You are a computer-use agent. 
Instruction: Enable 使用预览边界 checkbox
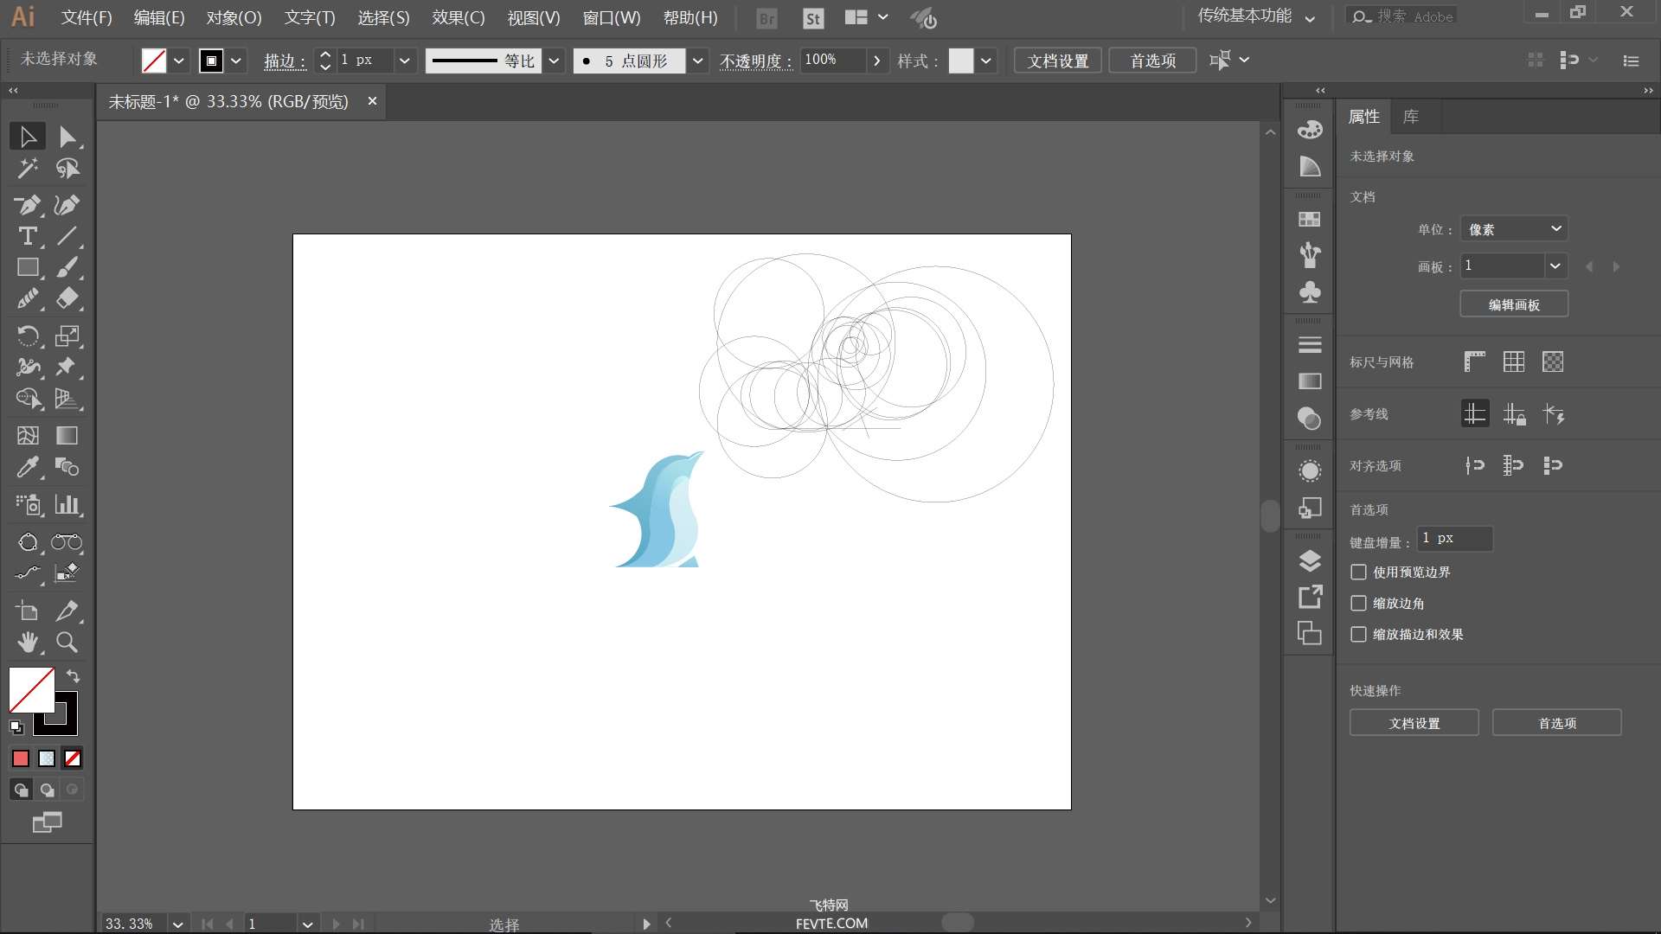click(1358, 573)
